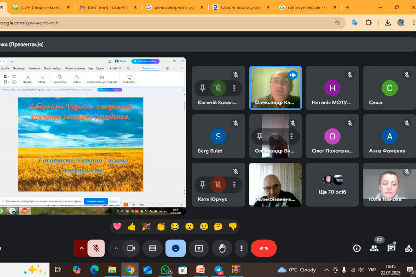Open weather widget '0°C Cloudy'
Screen dimensions: 416x277
[x=297, y=270]
